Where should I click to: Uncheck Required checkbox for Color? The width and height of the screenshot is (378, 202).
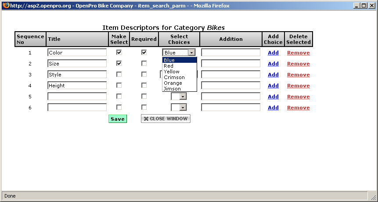click(x=144, y=52)
